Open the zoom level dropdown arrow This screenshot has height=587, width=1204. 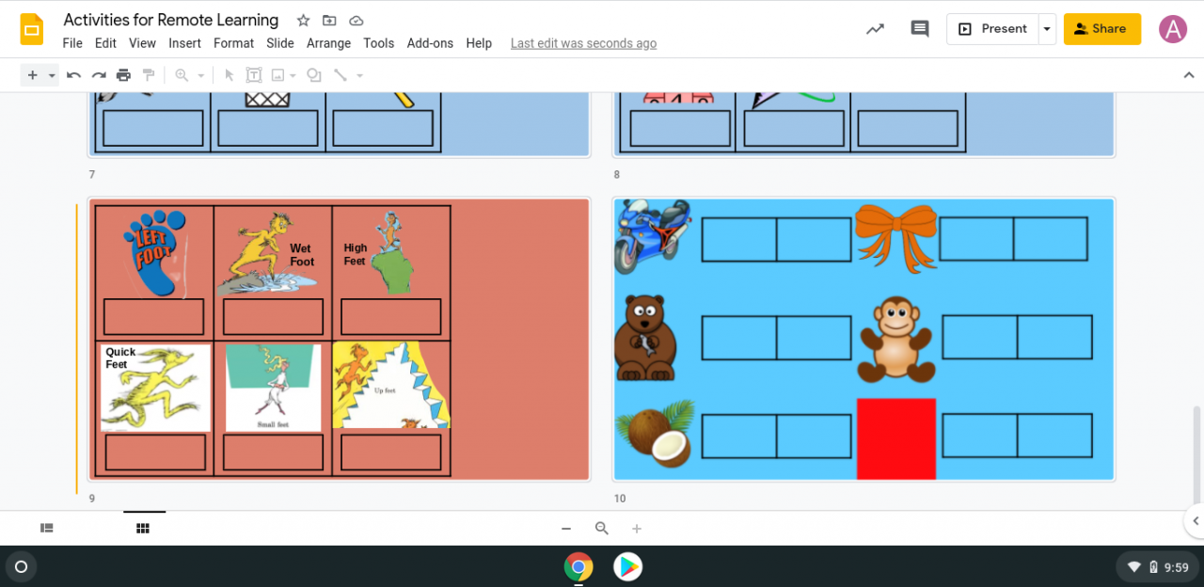[x=200, y=75]
